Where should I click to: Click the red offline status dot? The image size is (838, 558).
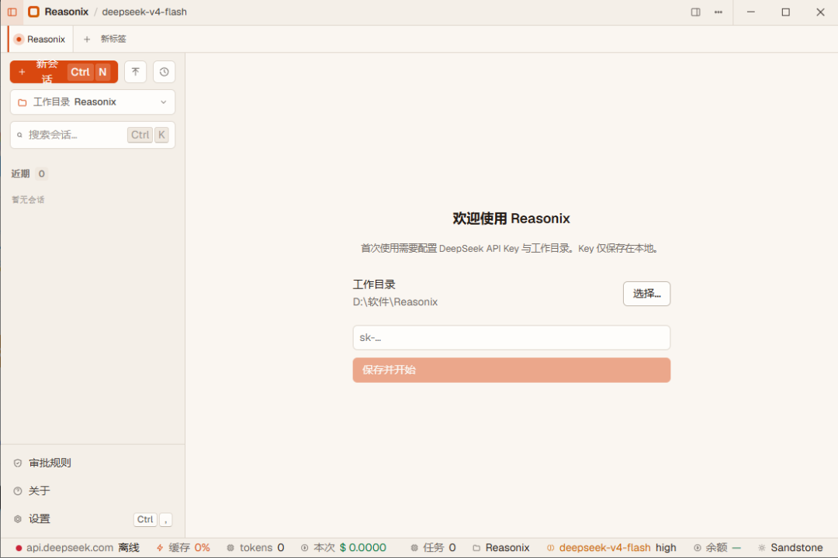[19, 548]
